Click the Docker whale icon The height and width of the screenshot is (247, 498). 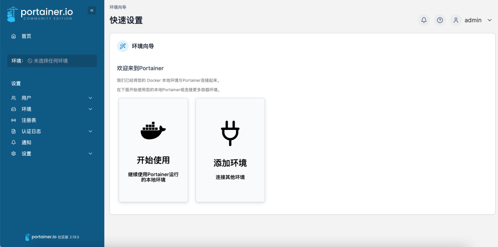[x=153, y=130]
